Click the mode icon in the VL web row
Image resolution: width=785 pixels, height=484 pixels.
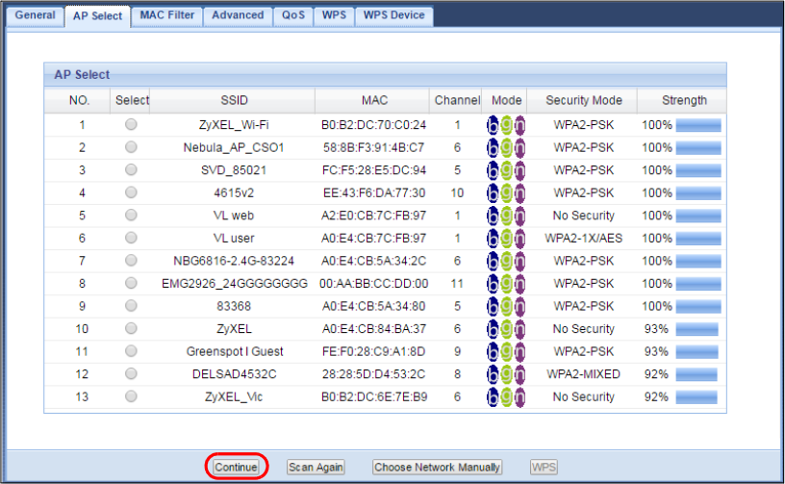pos(506,216)
